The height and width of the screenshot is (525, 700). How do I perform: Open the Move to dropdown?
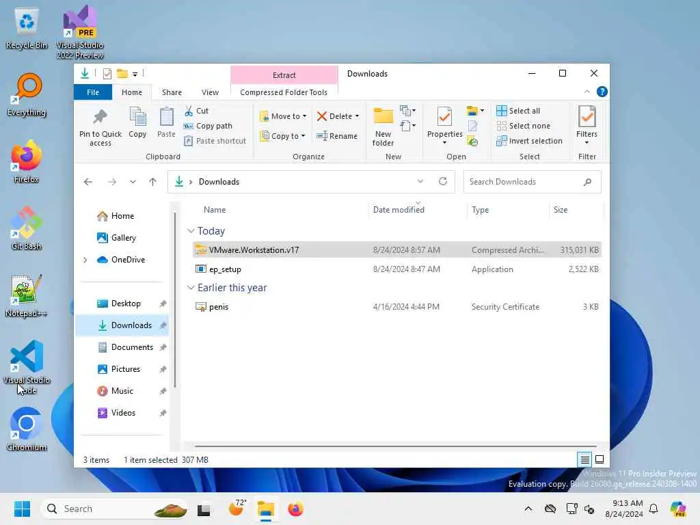click(x=283, y=116)
